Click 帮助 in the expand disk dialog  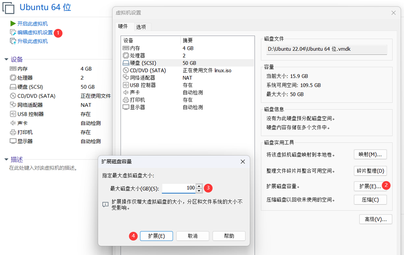[x=229, y=236]
